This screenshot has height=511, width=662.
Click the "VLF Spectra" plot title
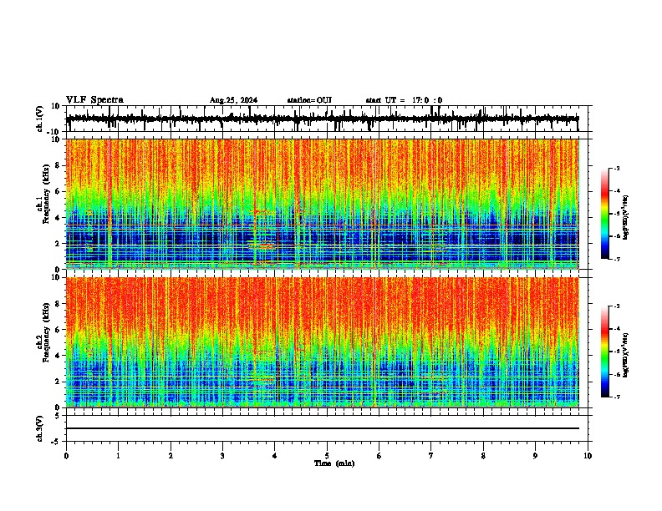pos(94,99)
